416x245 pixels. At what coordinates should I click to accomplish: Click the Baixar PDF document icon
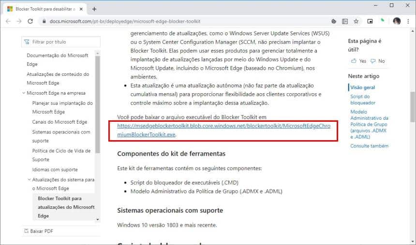pos(26,231)
